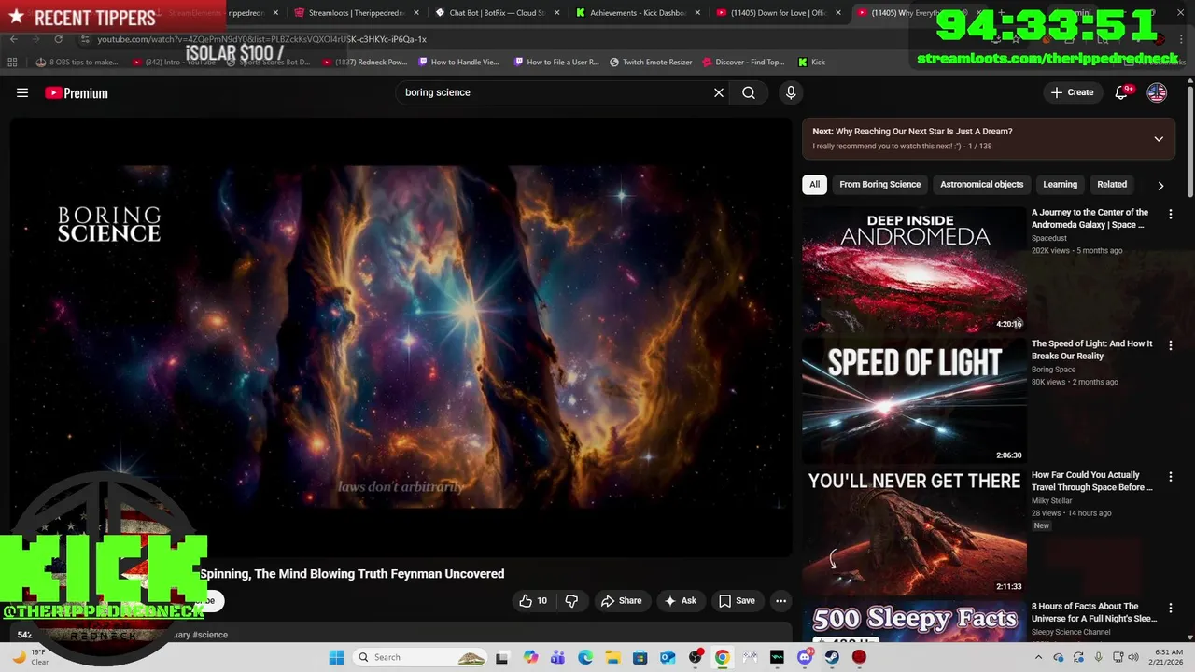The width and height of the screenshot is (1195, 672).
Task: Select From Boring Science filter chip
Action: pos(879,184)
